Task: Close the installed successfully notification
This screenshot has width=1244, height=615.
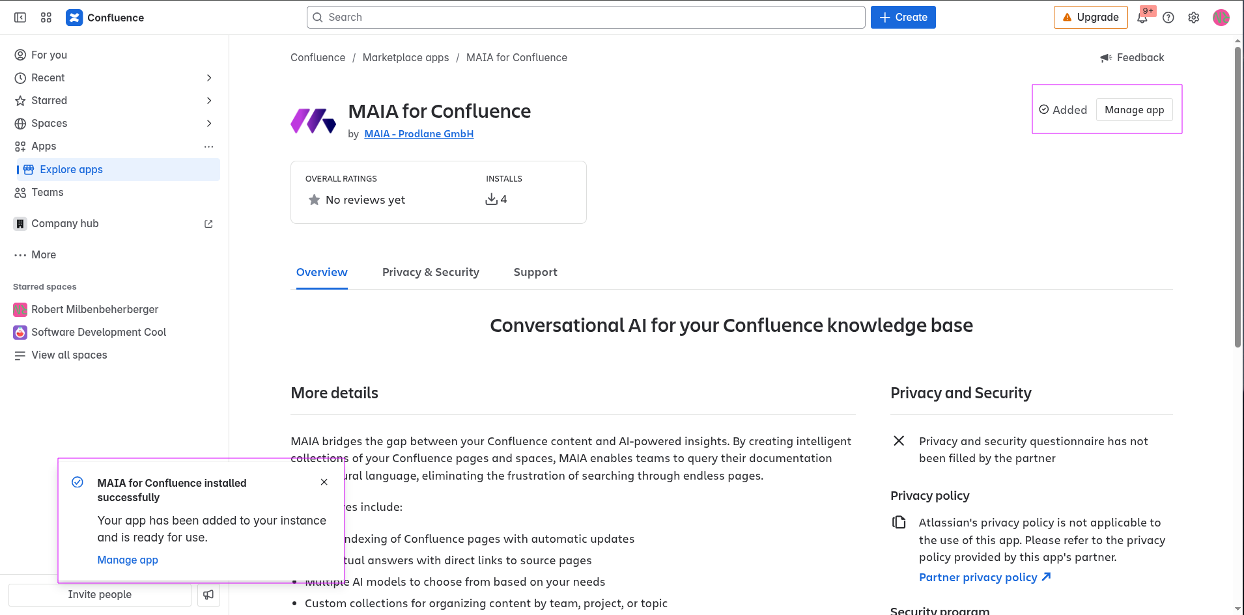Action: (324, 482)
